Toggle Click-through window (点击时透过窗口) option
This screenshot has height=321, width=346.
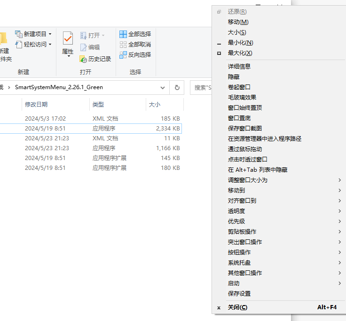coord(247,160)
